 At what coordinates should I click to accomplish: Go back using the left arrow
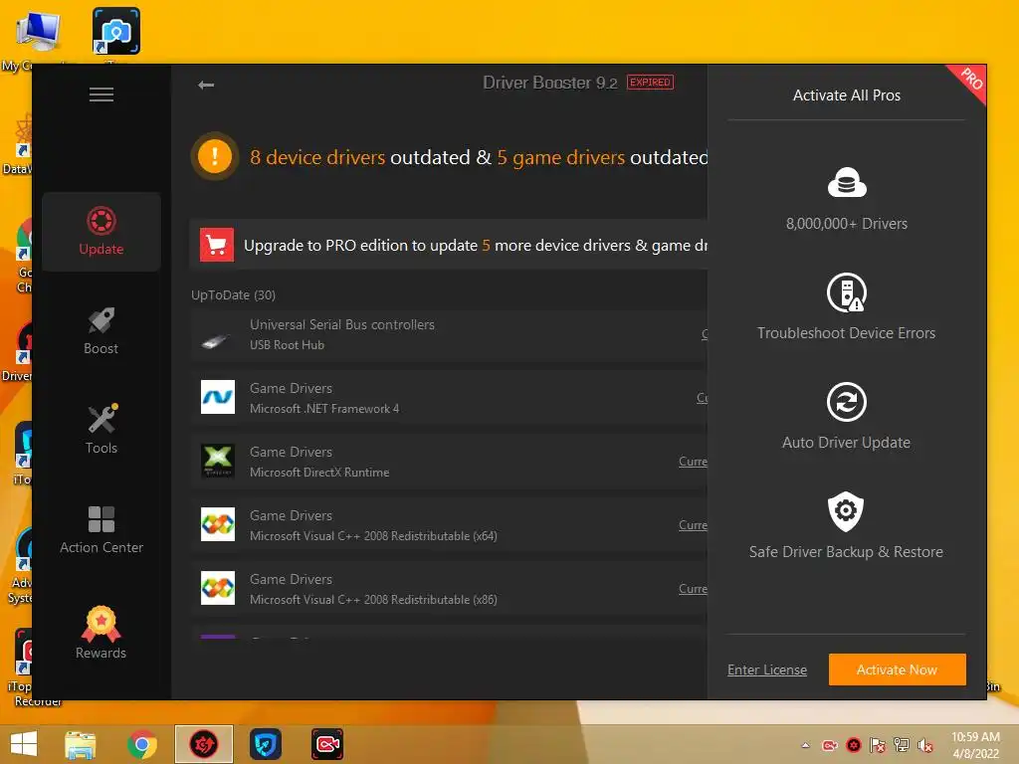tap(206, 86)
